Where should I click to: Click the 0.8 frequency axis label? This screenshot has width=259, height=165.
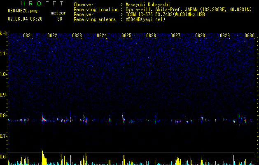3,115
